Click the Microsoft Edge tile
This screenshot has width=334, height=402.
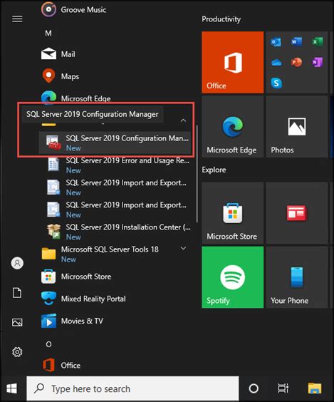(x=233, y=127)
